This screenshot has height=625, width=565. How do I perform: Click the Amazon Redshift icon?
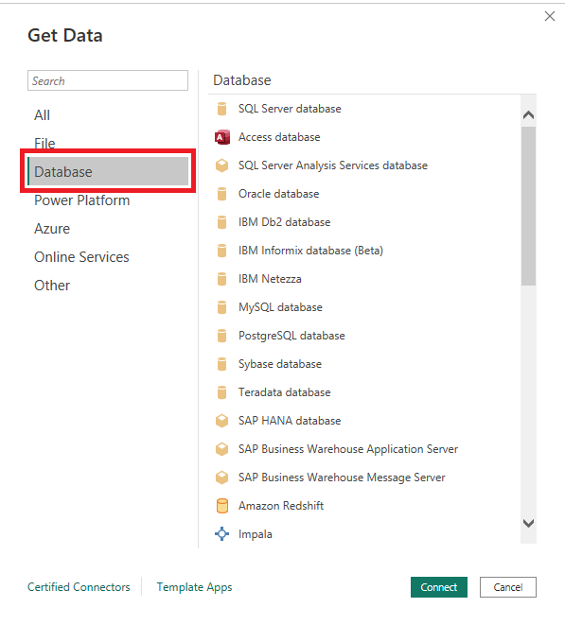221,506
